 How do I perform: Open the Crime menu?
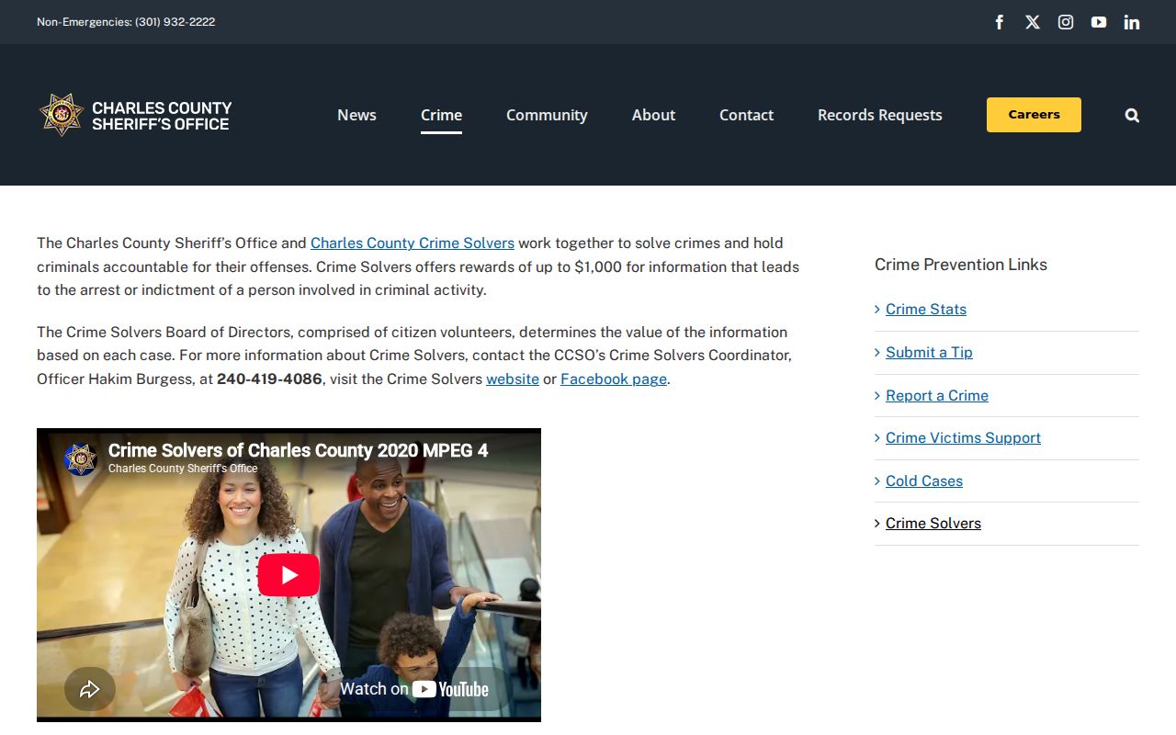(441, 115)
